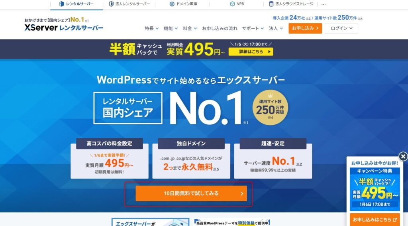Expand the サポート navigation dropdown
The width and height of the screenshot is (408, 226).
point(253,28)
